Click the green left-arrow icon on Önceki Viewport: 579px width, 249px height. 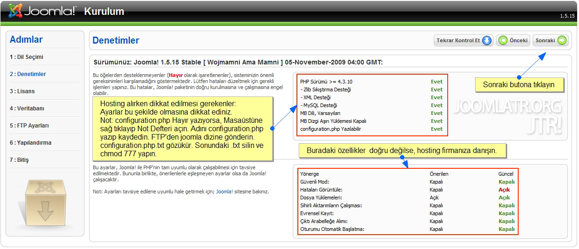coord(502,40)
